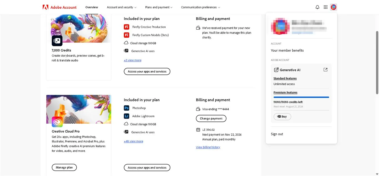Click LE 396.02 amount
Screen dimensions: 379x176
click(x=208, y=130)
